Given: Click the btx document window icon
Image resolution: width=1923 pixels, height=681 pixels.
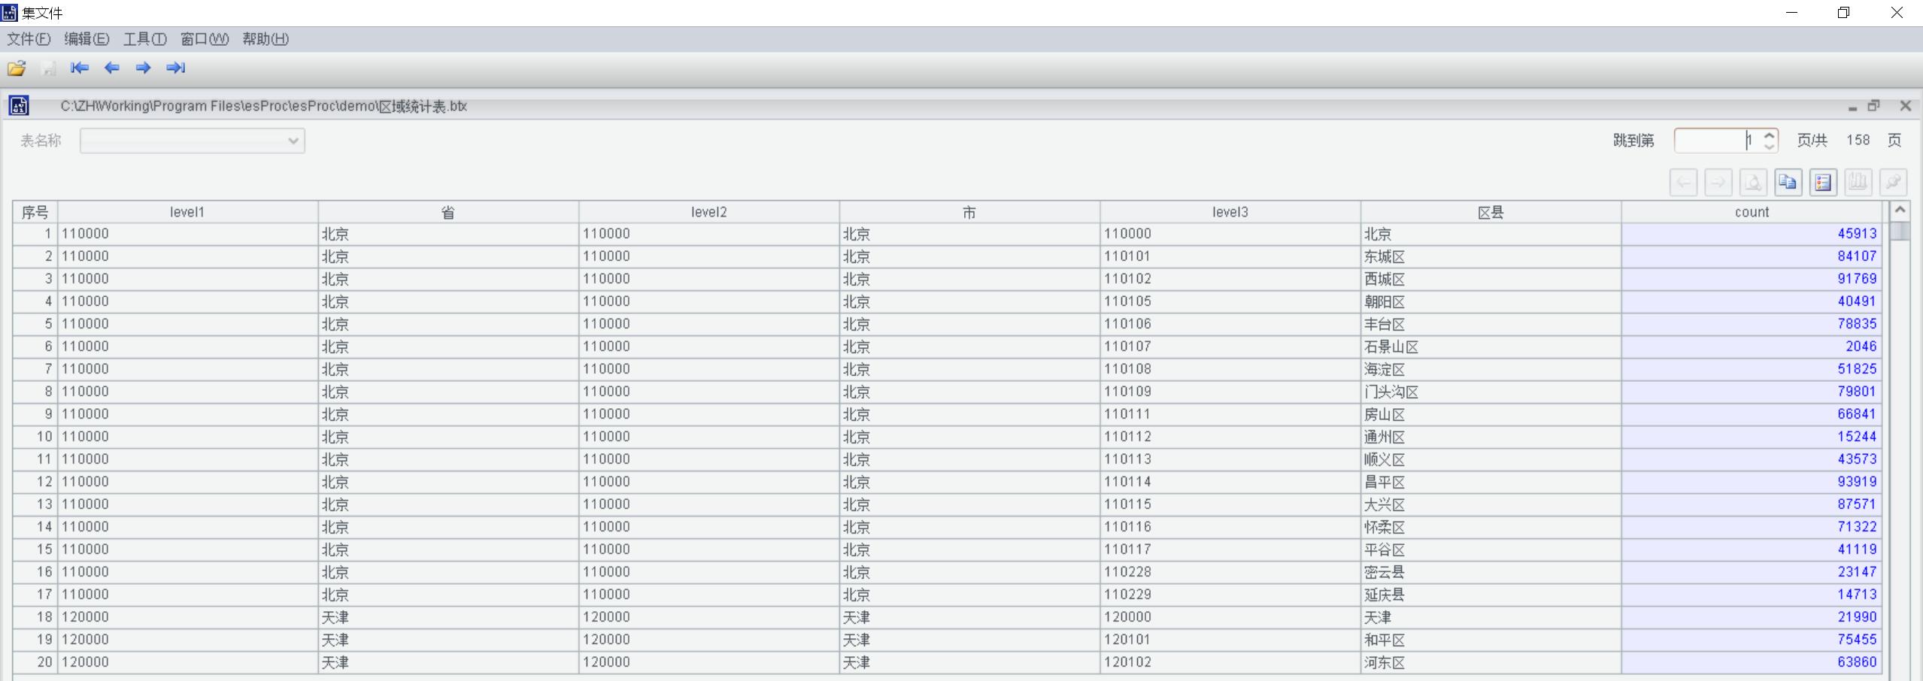Looking at the screenshot, I should 19,106.
